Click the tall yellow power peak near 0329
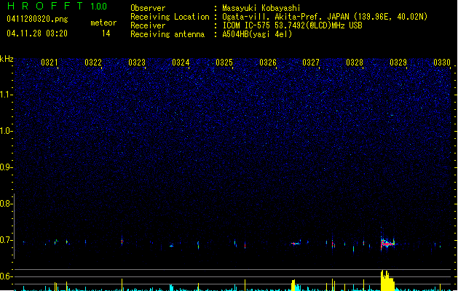The height and width of the screenshot is (291, 458). point(387,281)
